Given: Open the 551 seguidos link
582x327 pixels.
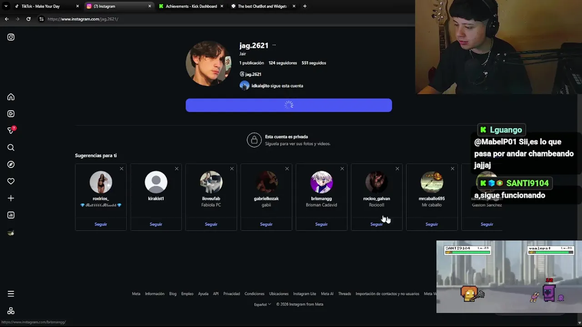Looking at the screenshot, I should tap(314, 63).
